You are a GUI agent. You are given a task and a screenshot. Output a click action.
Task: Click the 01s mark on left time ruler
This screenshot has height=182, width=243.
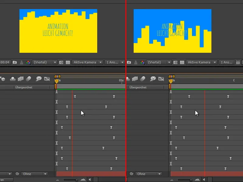121,80
